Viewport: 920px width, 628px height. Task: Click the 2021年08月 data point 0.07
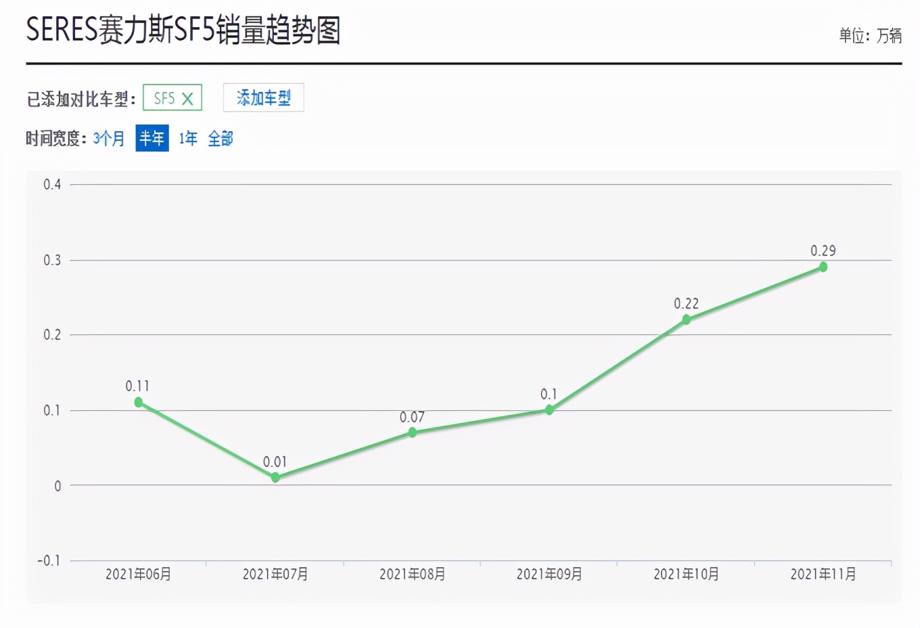(x=413, y=432)
